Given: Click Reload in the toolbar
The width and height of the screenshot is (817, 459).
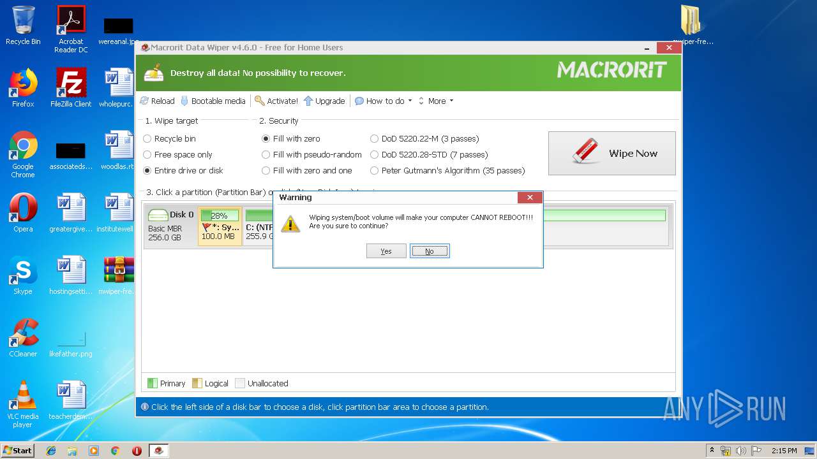Looking at the screenshot, I should 157,101.
